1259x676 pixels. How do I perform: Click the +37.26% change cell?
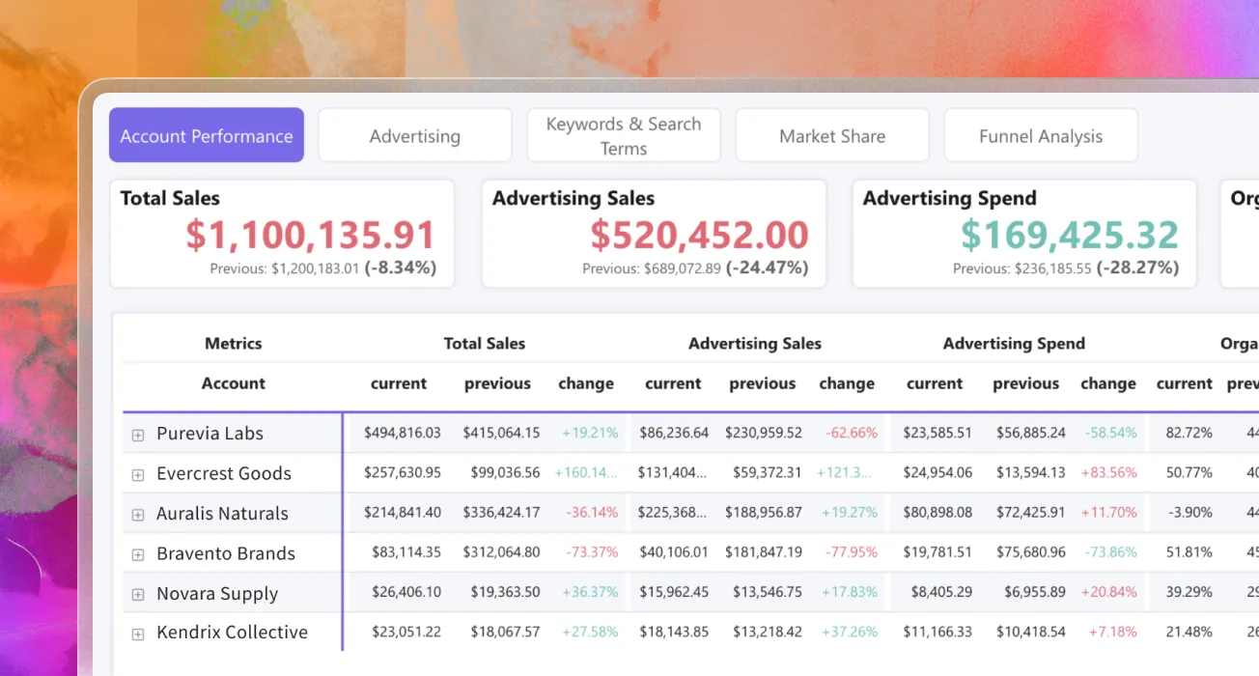pos(850,633)
